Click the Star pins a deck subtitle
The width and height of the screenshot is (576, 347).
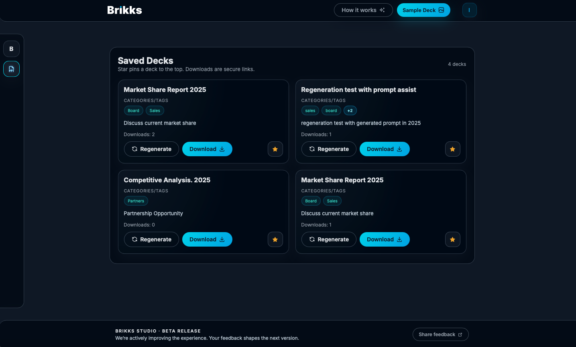(x=186, y=69)
